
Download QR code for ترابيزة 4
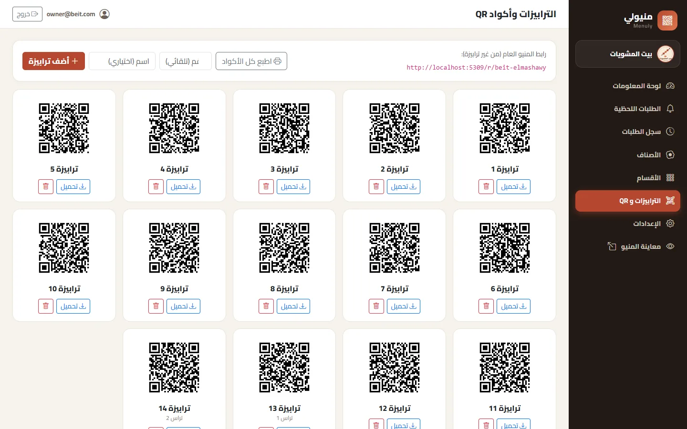click(183, 186)
